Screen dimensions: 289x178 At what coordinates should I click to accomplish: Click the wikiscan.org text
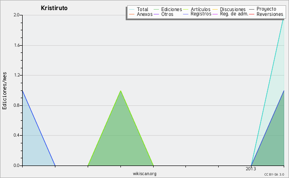144,173
